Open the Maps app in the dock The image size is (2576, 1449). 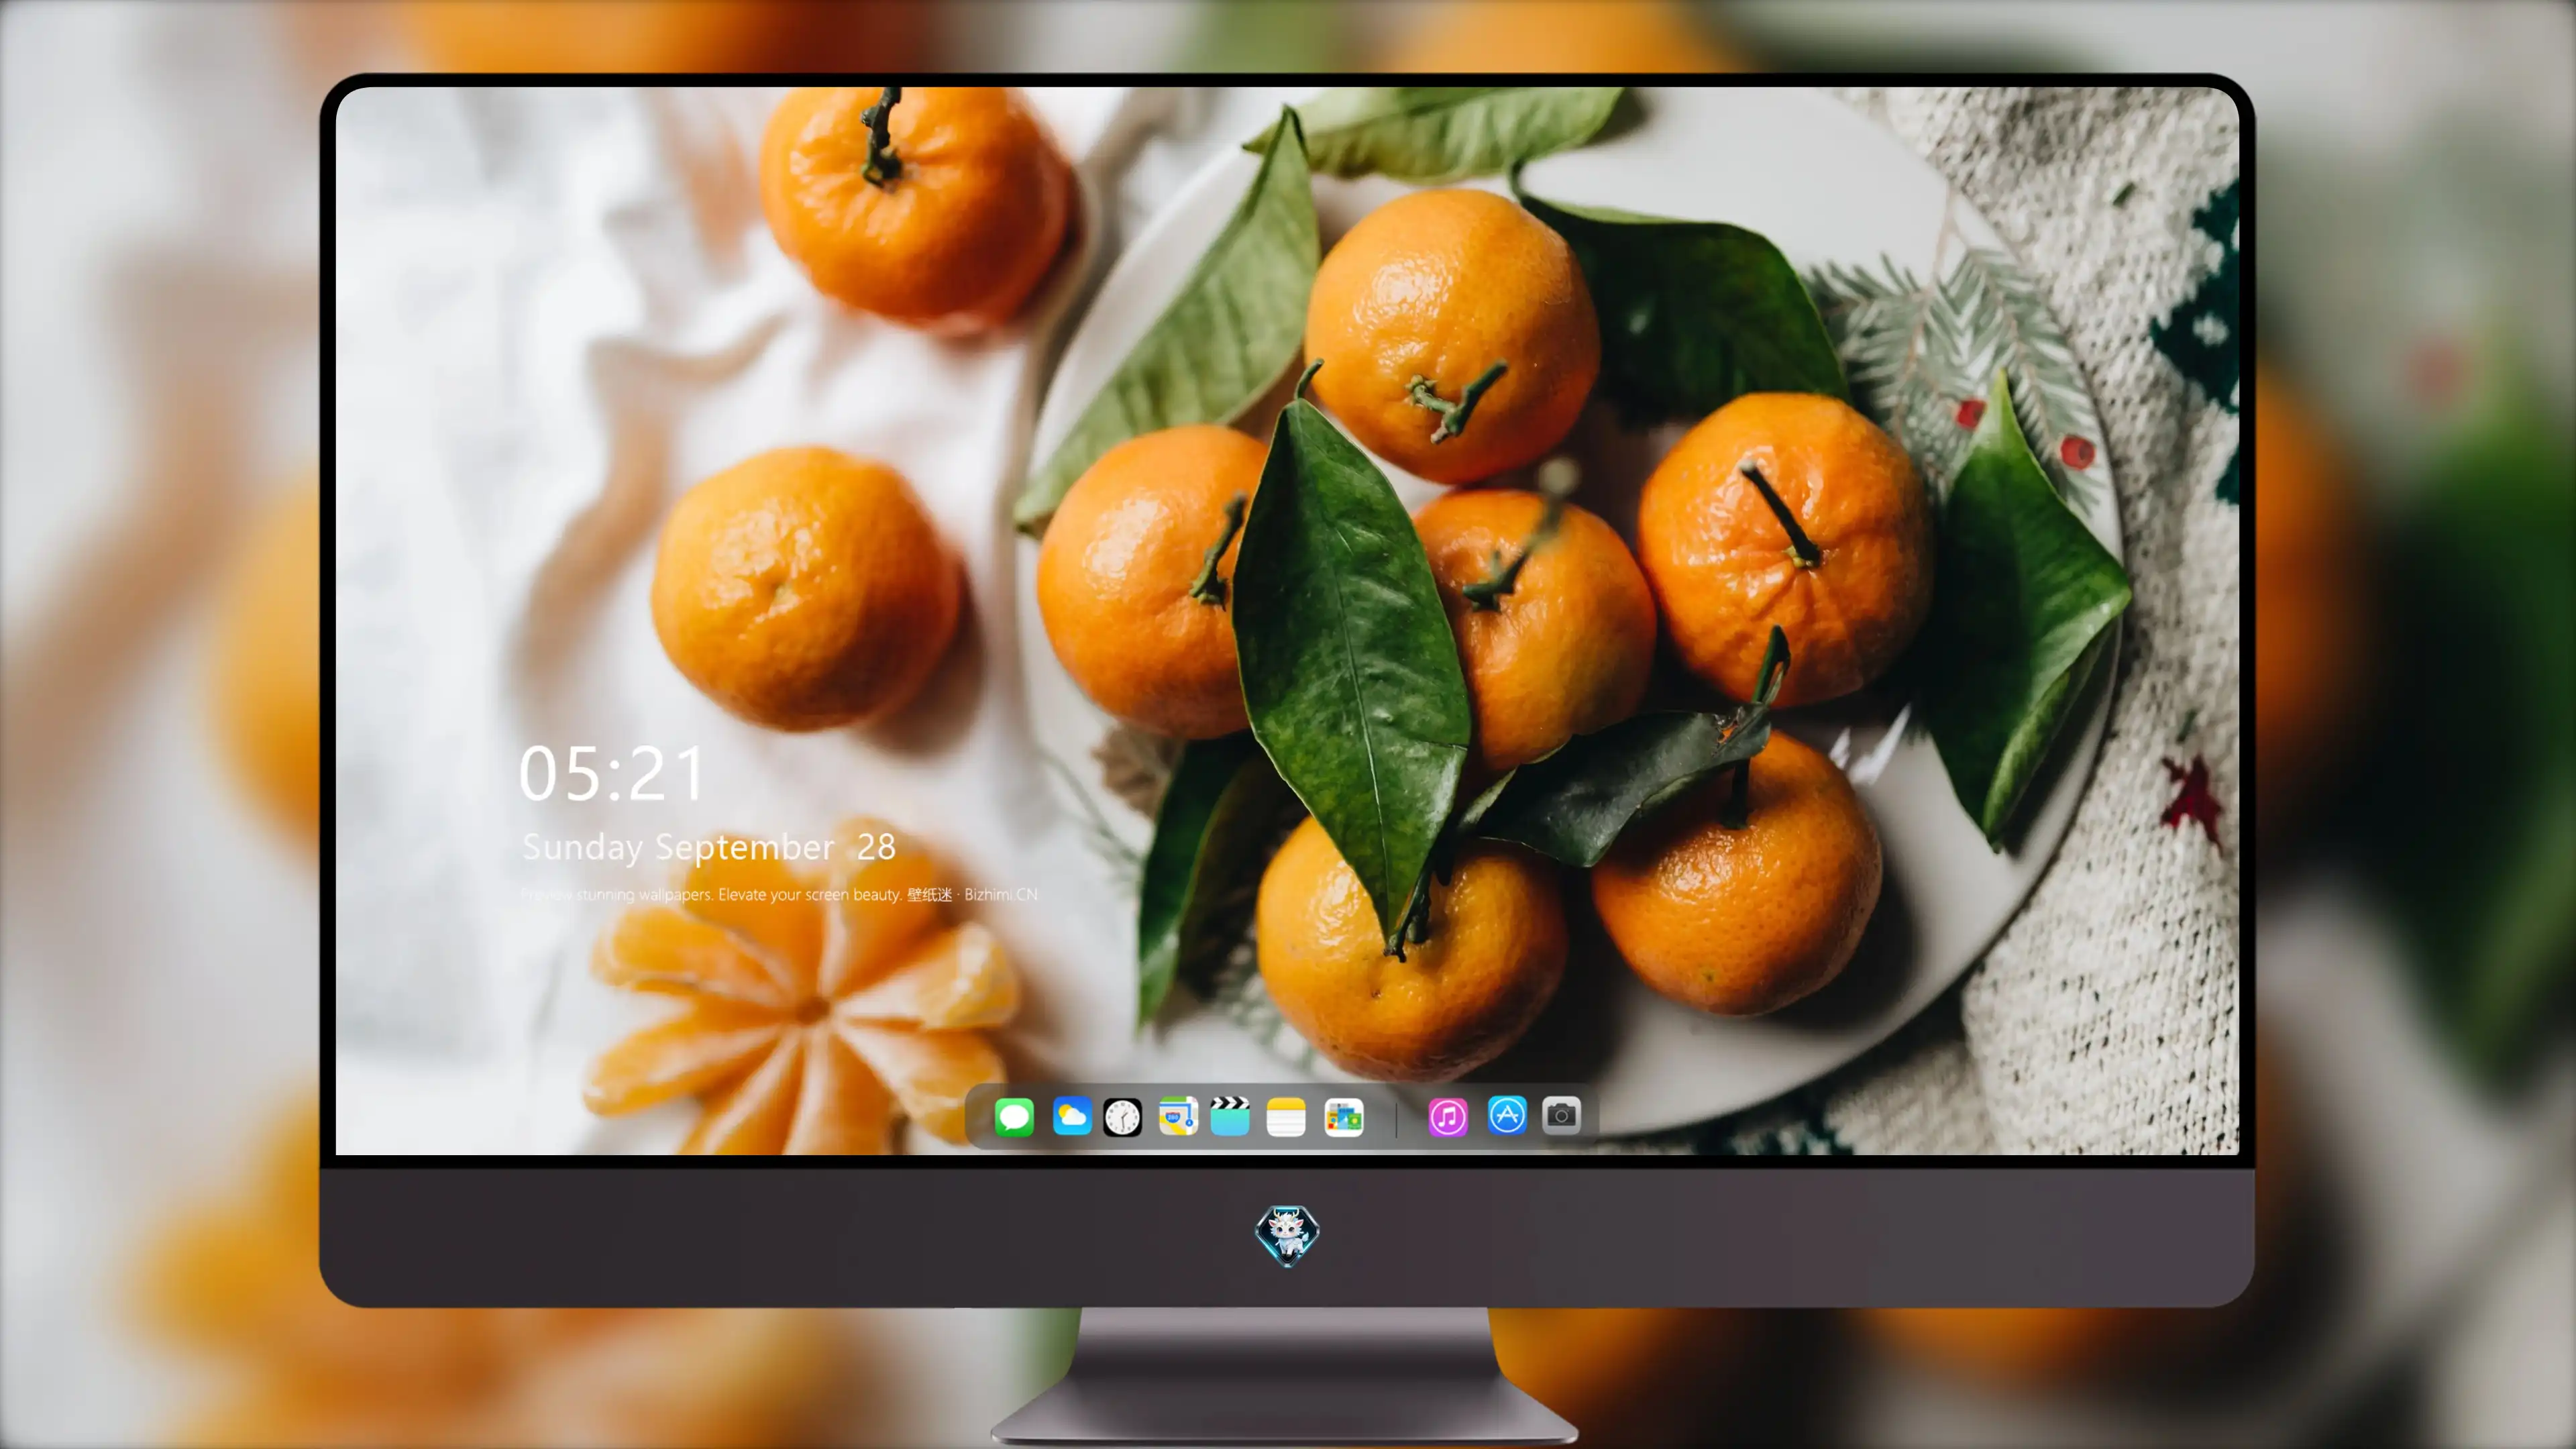pos(1178,1117)
